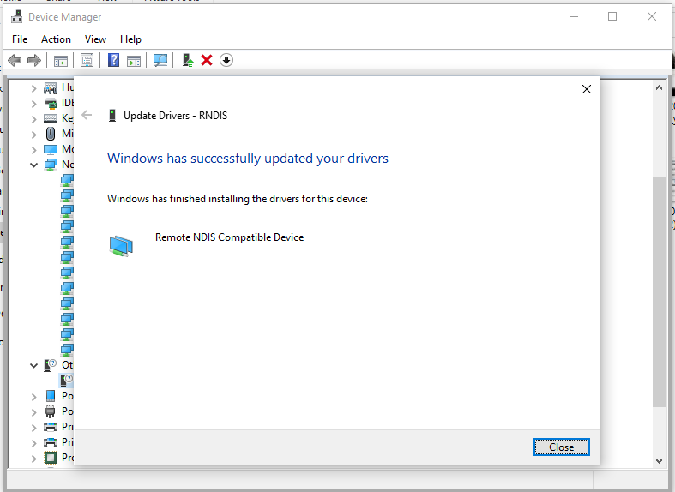Minimize the Device Manager window
This screenshot has height=492, width=675.
click(574, 17)
